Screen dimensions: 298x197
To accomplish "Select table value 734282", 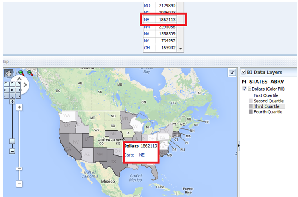I will point(168,41).
